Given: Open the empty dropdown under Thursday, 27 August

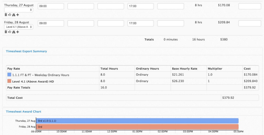Looking at the screenshot, I should click(18, 10).
